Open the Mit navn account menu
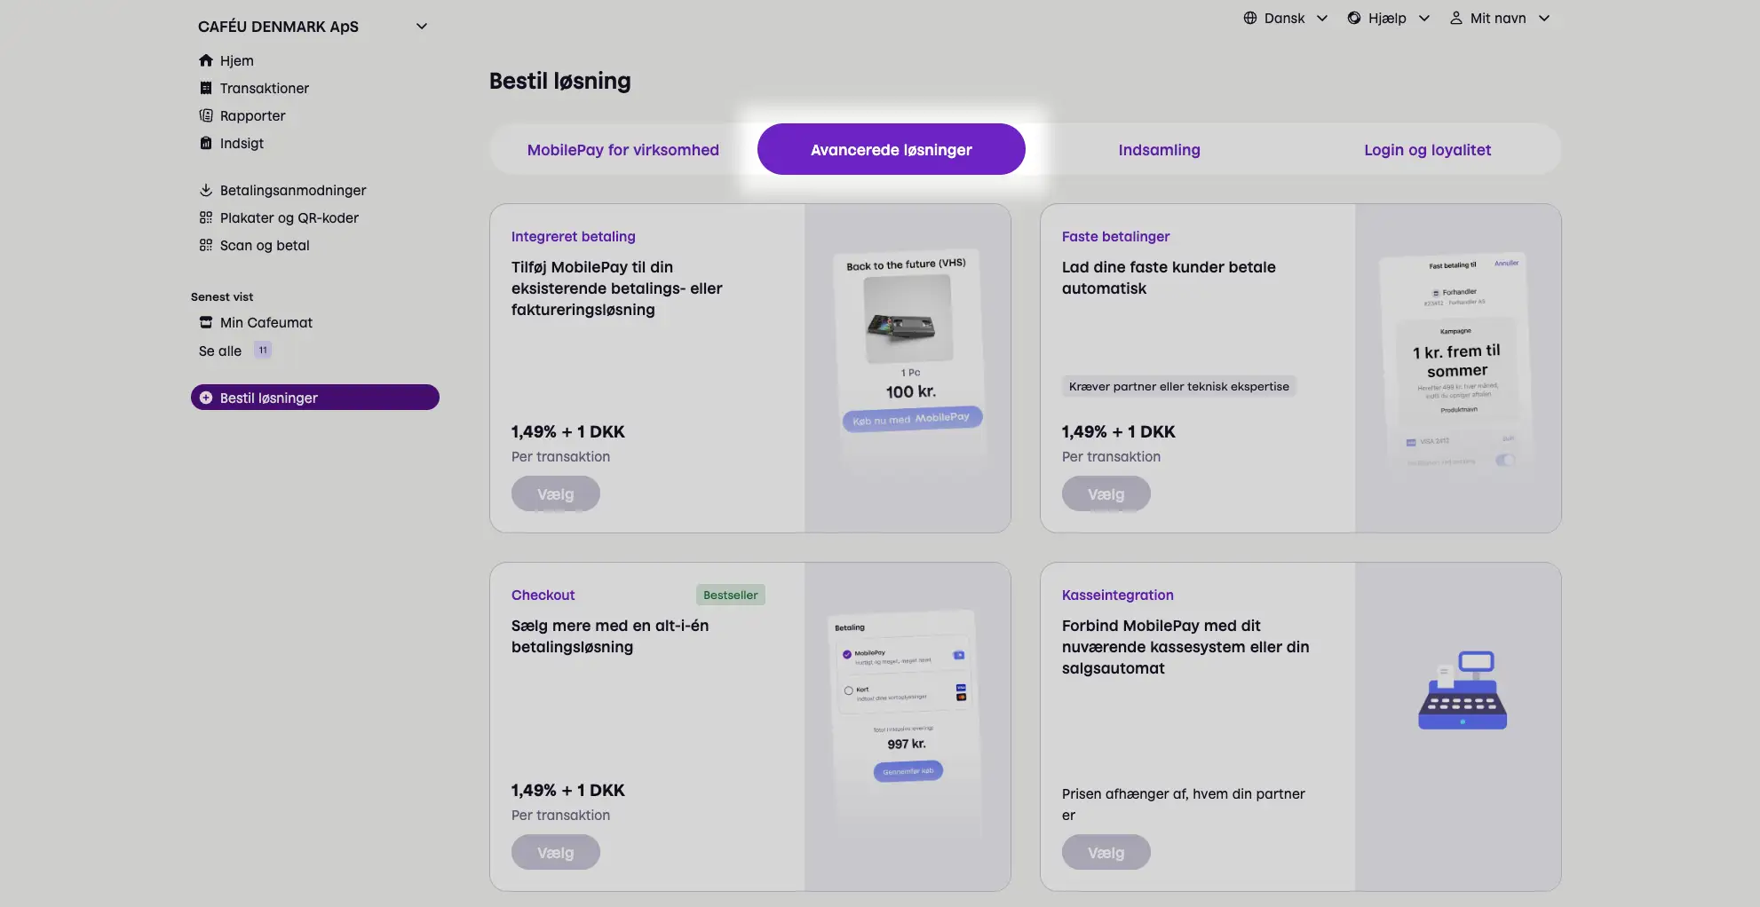Screen dimensions: 1760x907 point(1499,18)
